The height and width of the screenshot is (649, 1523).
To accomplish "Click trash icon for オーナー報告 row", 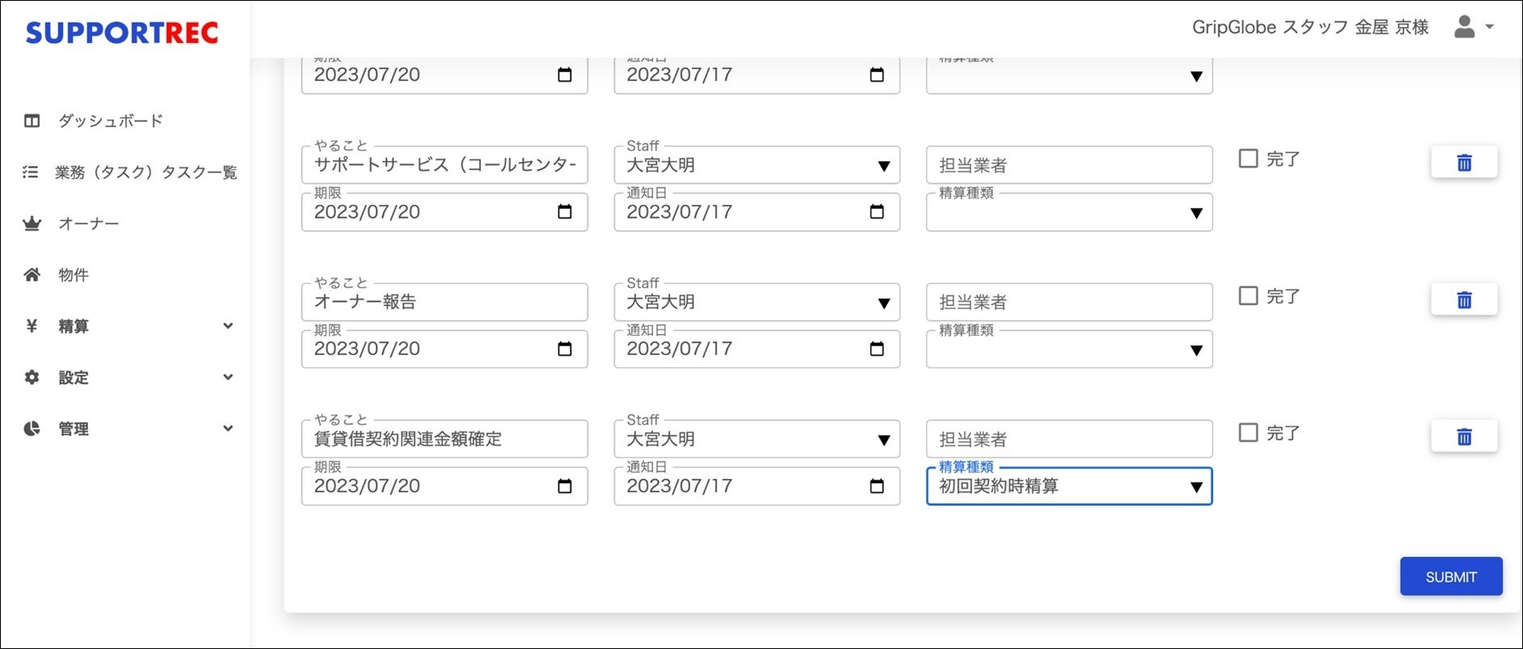I will (x=1463, y=300).
